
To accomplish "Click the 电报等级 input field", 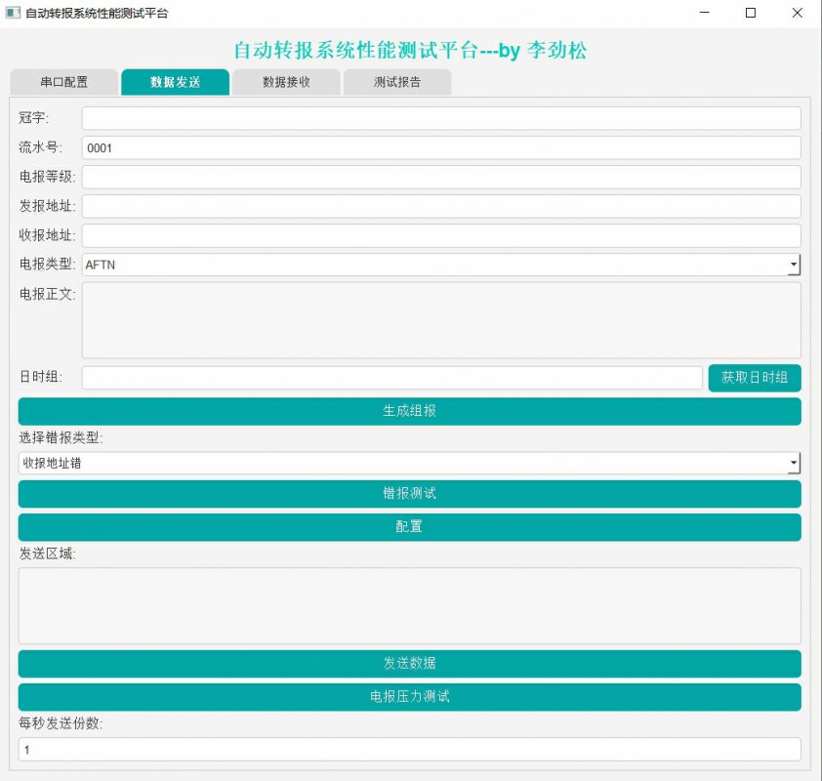I will (x=439, y=177).
